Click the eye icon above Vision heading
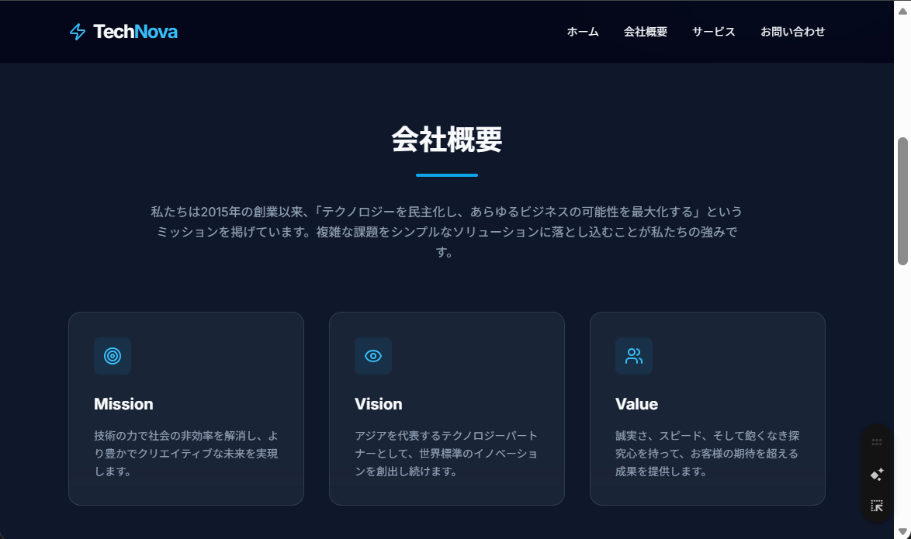The image size is (911, 539). 373,356
